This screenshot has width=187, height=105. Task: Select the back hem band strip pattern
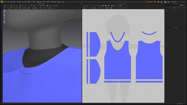[x=149, y=82]
